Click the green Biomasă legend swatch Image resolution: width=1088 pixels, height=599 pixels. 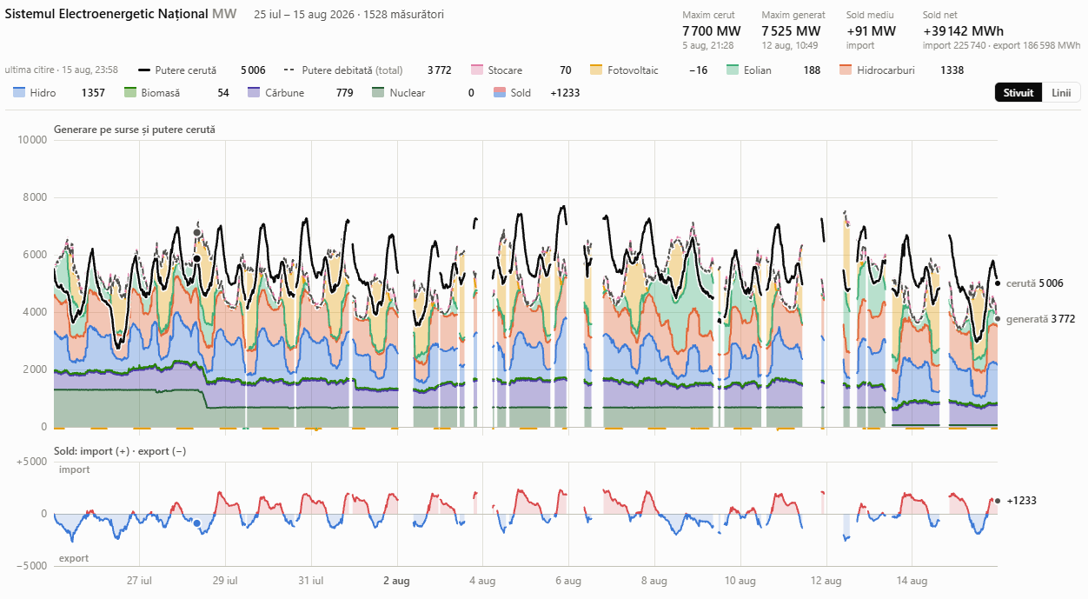tap(130, 92)
